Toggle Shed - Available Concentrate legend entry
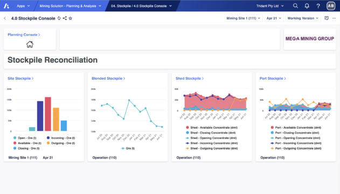This screenshot has width=340, height=194. coord(212,128)
